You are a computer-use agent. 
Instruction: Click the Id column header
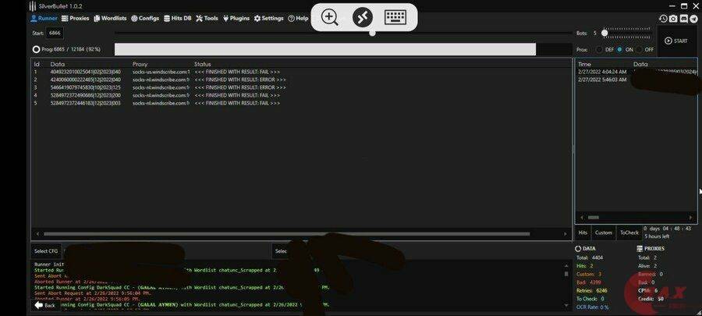(37, 64)
